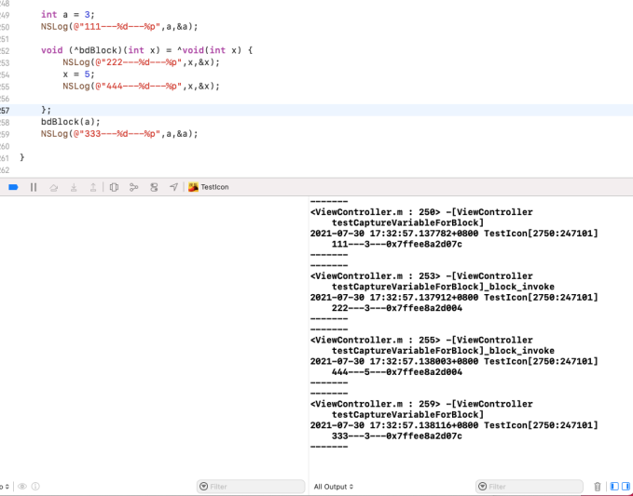Image resolution: width=633 pixels, height=496 pixels.
Task: Click the 'x = 5;' code line
Action: (x=78, y=74)
